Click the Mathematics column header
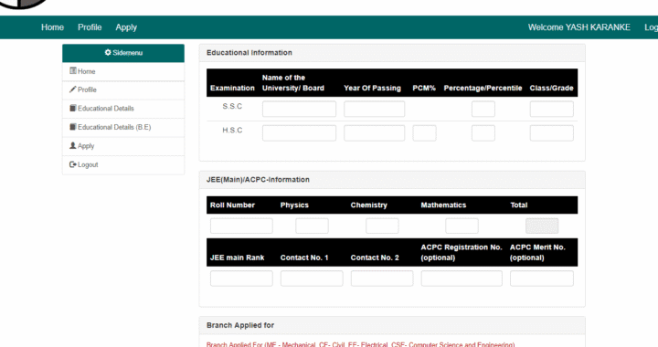The height and width of the screenshot is (347, 658). (443, 205)
